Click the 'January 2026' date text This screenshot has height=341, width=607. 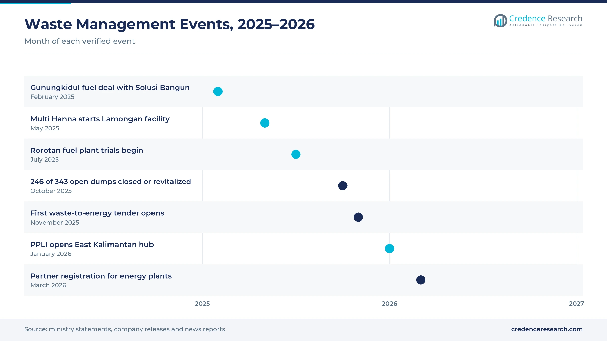click(51, 254)
